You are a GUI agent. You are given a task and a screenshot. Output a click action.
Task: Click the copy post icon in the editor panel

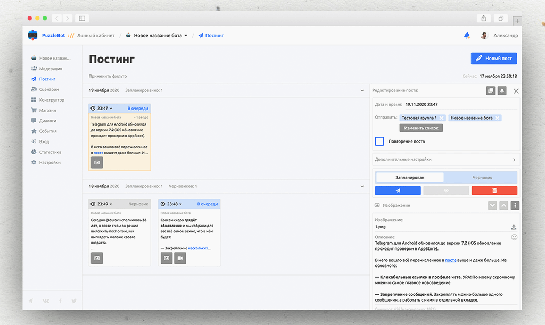click(x=490, y=90)
